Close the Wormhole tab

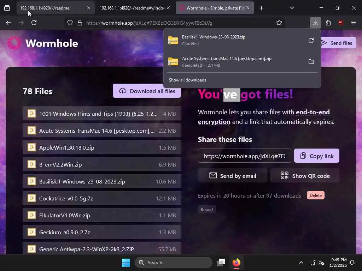coord(248,8)
